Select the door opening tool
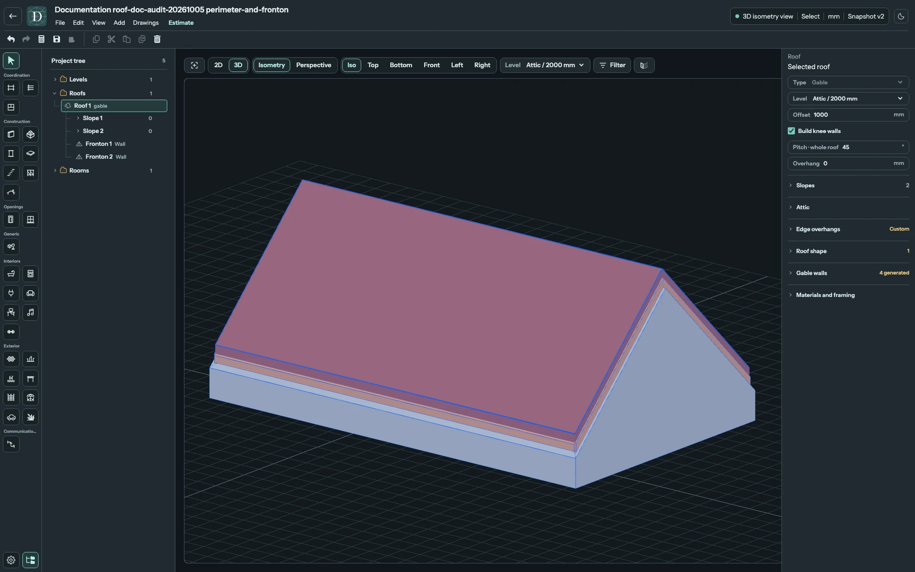Image resolution: width=915 pixels, height=572 pixels. (11, 219)
